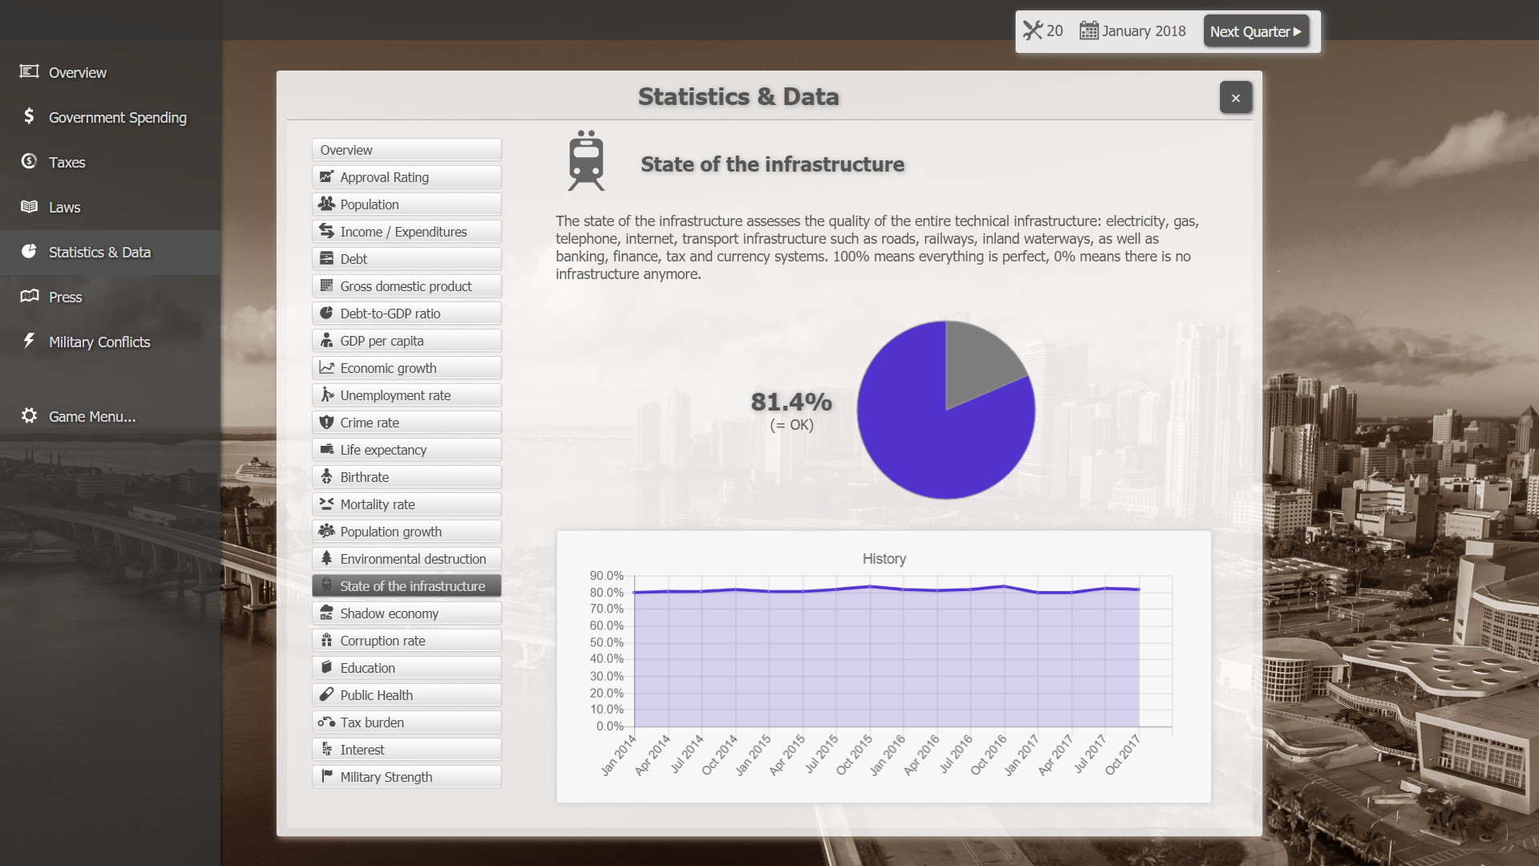Select the Press sidebar icon
The height and width of the screenshot is (866, 1539).
point(29,295)
